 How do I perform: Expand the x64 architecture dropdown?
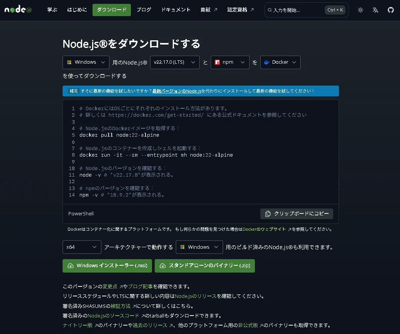pos(82,247)
